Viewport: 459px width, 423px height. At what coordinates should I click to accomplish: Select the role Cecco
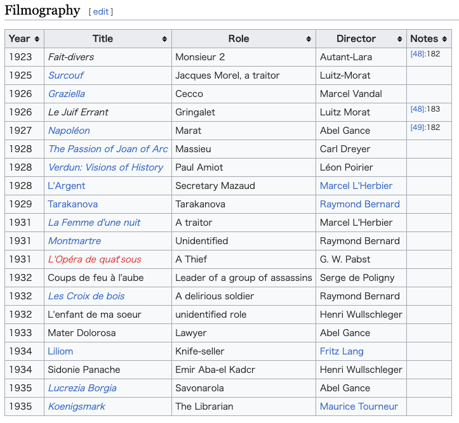189,94
